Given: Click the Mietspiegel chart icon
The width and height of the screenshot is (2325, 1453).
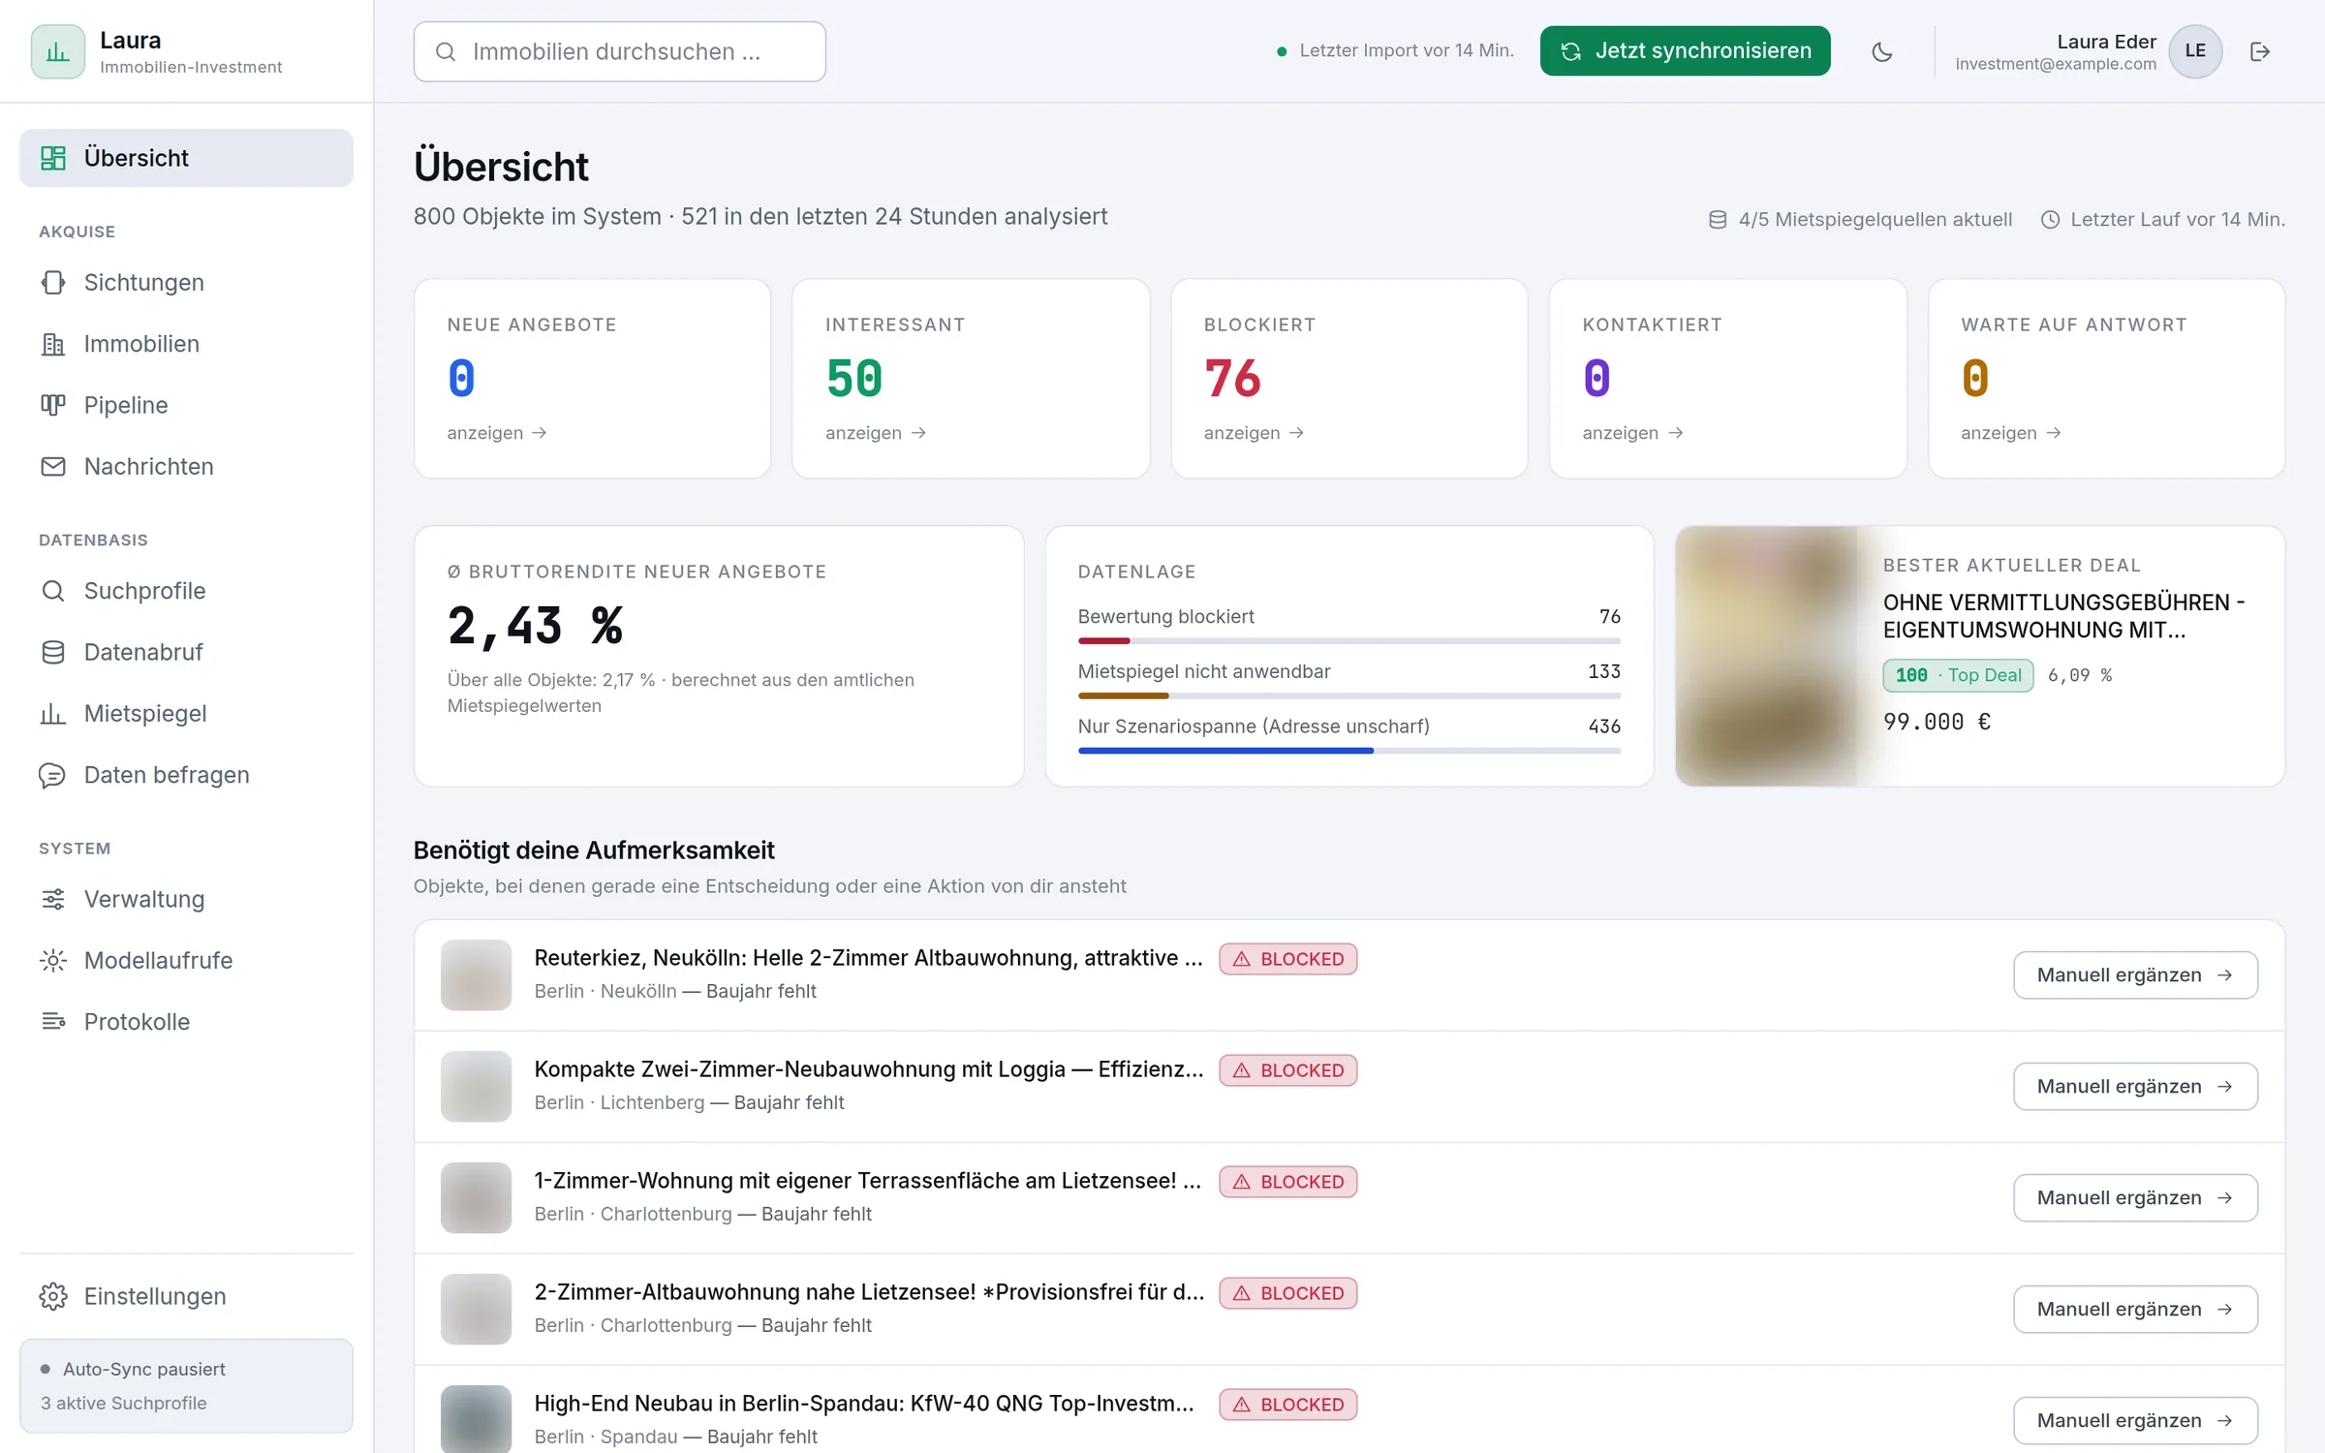Looking at the screenshot, I should (x=53, y=714).
